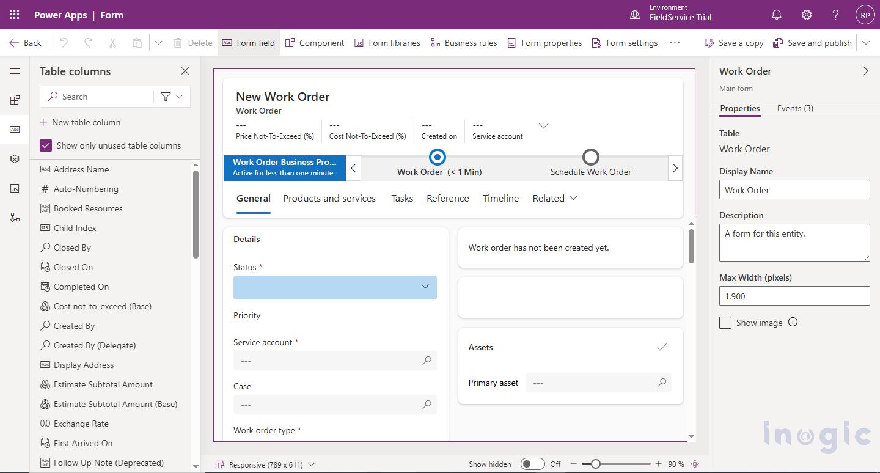Click the Paste clipboard icon
This screenshot has height=473, width=880.
137,43
